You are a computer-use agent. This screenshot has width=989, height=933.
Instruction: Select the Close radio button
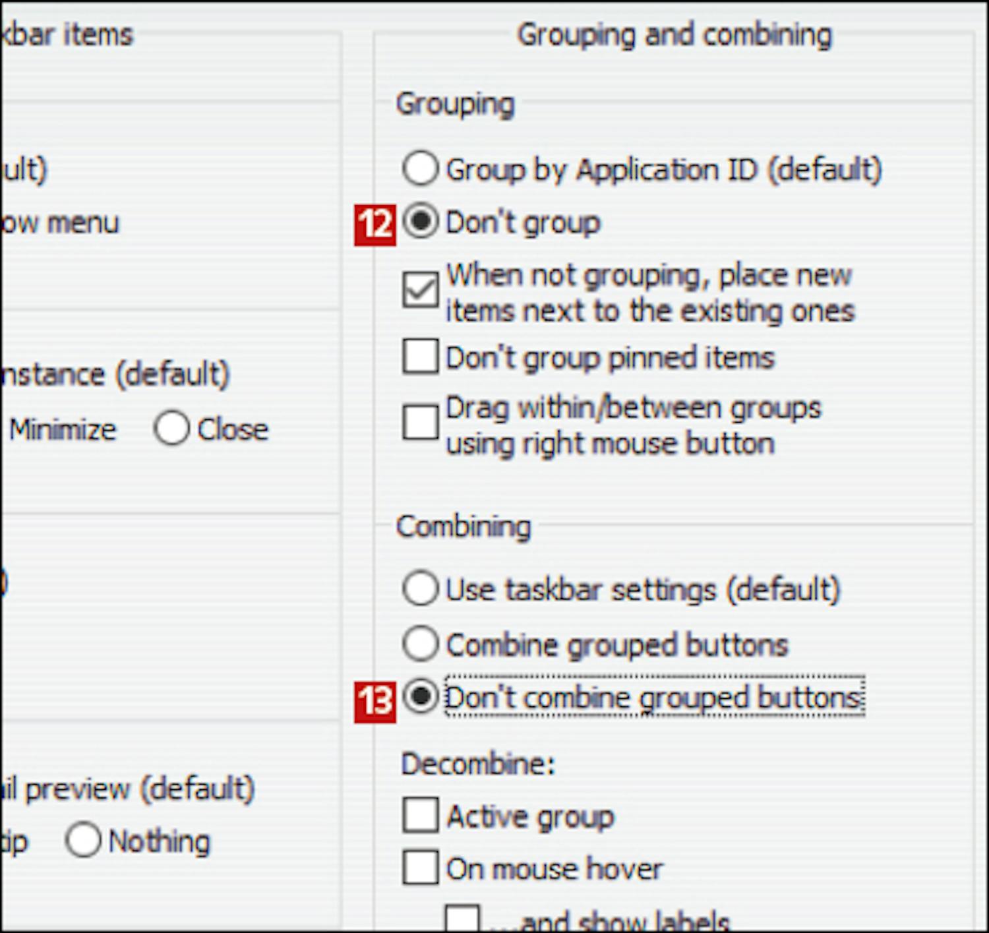click(x=171, y=429)
